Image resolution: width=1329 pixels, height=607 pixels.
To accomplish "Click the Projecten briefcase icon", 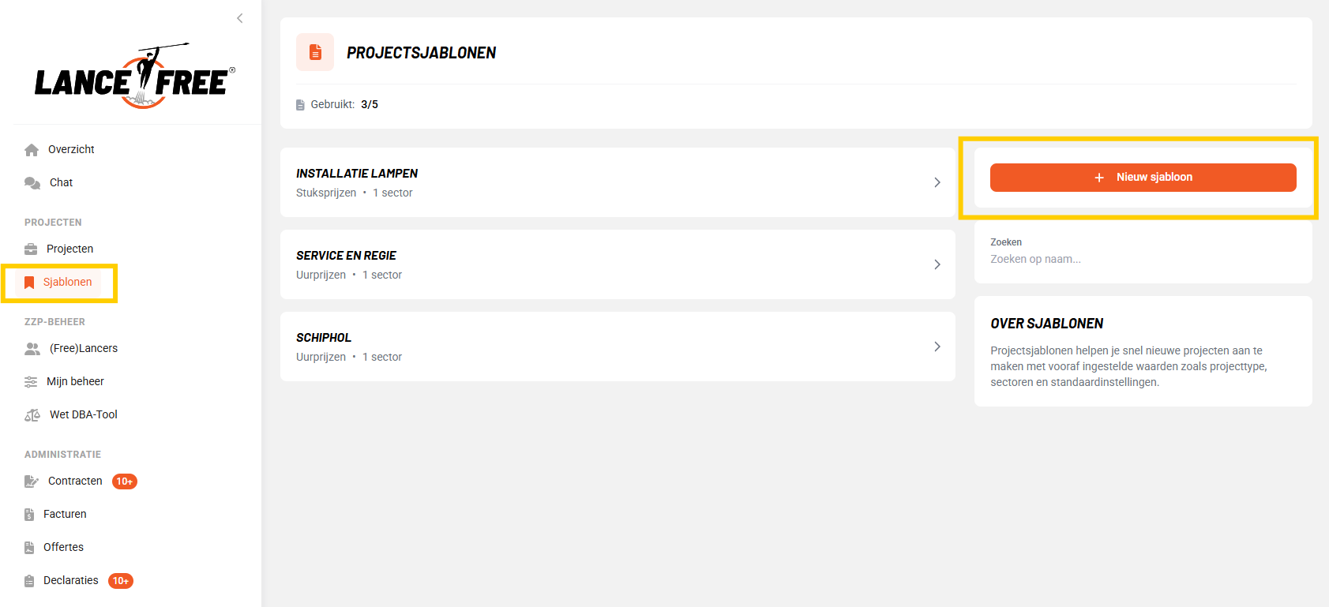I will point(31,249).
